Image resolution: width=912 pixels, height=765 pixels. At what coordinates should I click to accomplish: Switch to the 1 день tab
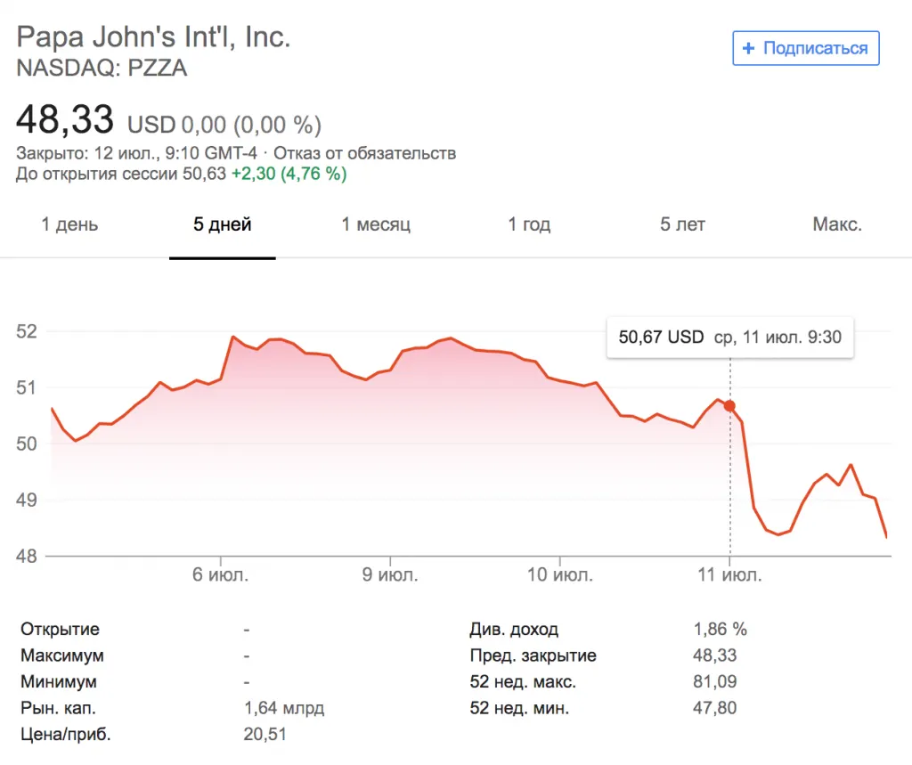69,224
